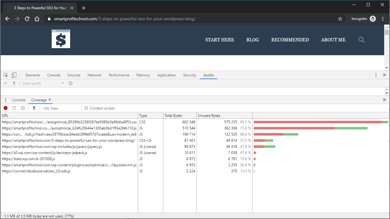
Task: Toggle the device toolbar icon
Action: pos(14,75)
